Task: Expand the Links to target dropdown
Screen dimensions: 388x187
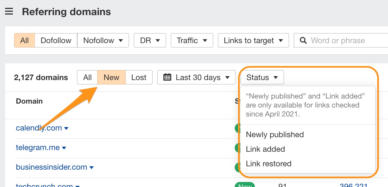Action: pos(253,41)
